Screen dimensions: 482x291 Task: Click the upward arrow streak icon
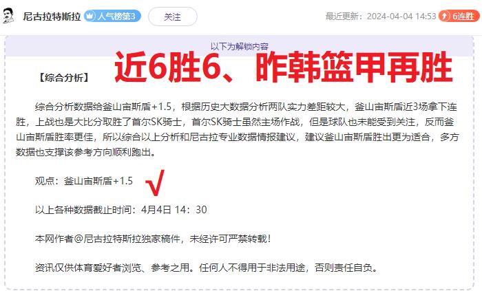tap(444, 16)
